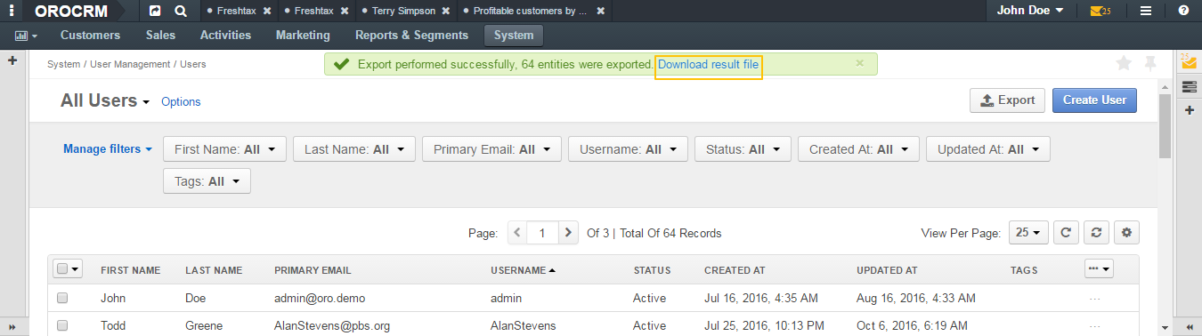This screenshot has height=336, width=1202.
Task: Open the Customers menu
Action: (90, 36)
